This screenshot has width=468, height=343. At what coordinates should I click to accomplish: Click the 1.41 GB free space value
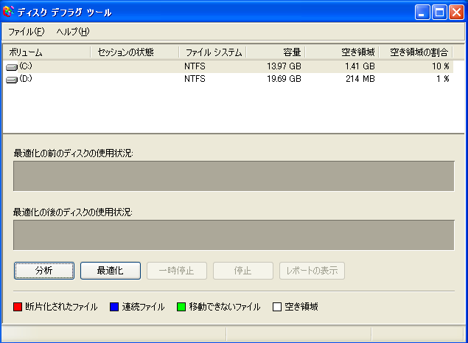(360, 66)
